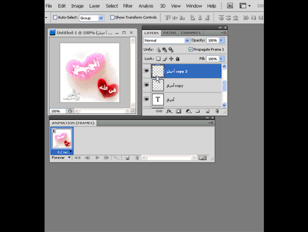Create a new layer in Layers panel

tap(207, 111)
